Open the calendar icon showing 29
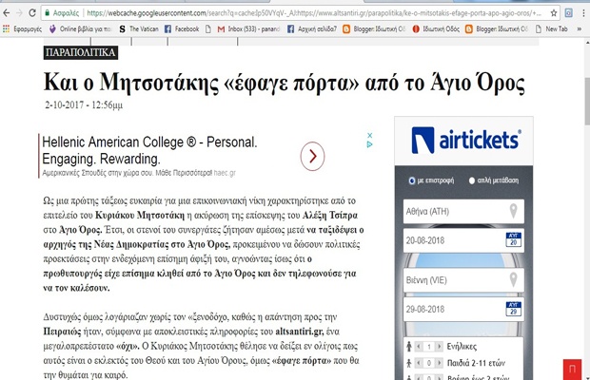Screen dimensions: 590x380 click(x=513, y=309)
